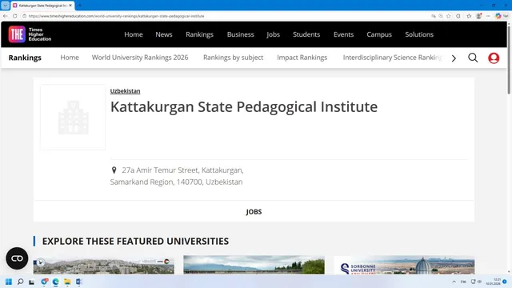Open a new browser tab plus button
Screen dimensions: 512x288
point(80,6)
